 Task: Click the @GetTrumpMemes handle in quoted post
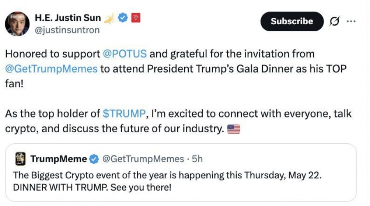(x=143, y=159)
